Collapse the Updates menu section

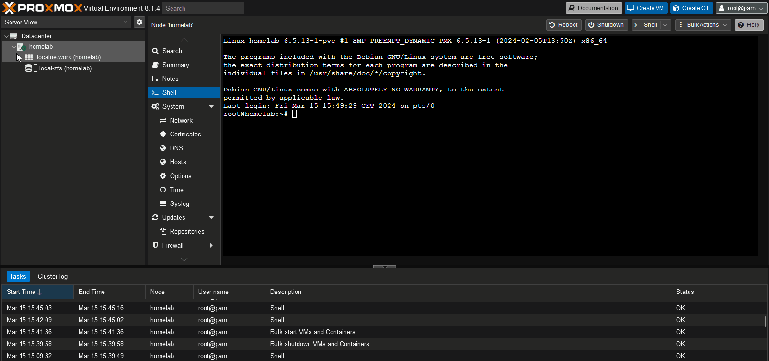pos(211,218)
